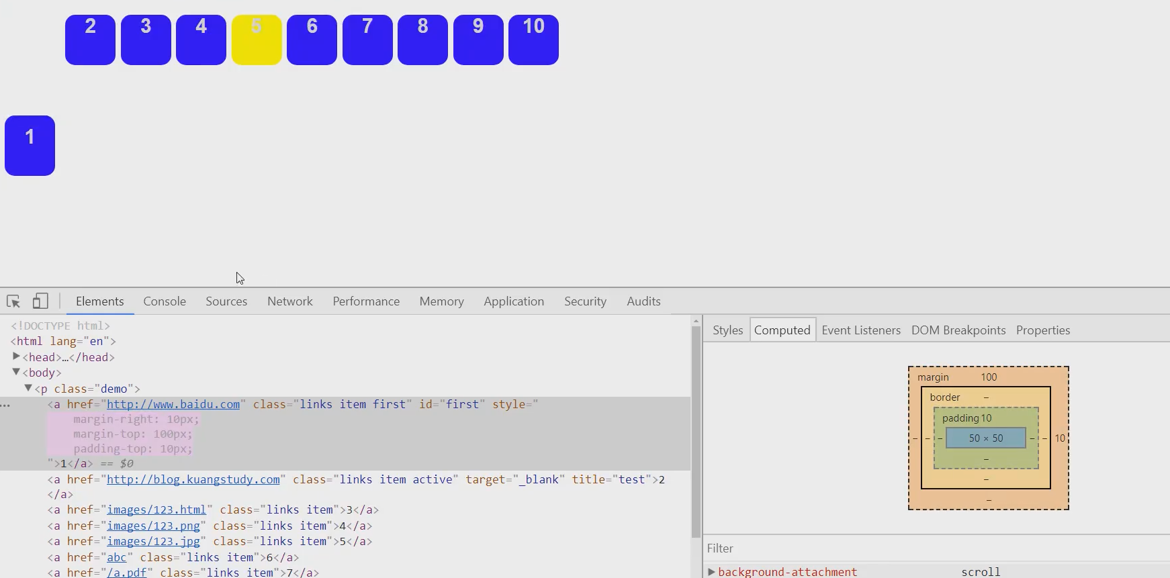1170x578 pixels.
Task: Click the ellipsis actions beside selected node
Action: 5,405
